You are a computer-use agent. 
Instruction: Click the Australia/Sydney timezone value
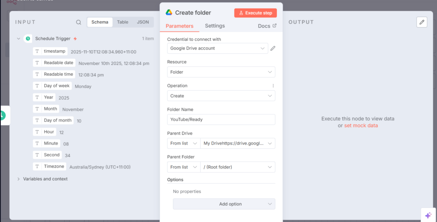[x=100, y=167]
